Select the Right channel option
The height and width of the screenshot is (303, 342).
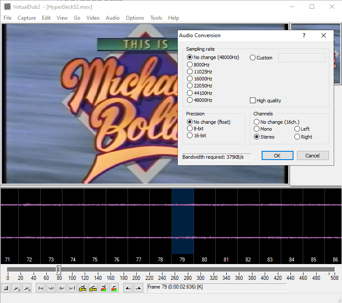304,137
